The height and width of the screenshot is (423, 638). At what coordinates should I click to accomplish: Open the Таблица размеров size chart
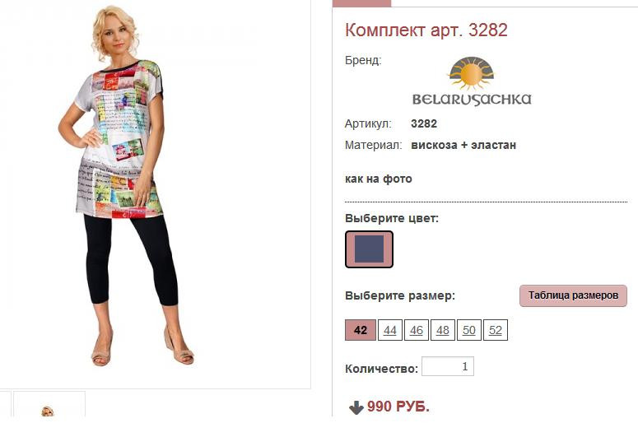click(573, 295)
